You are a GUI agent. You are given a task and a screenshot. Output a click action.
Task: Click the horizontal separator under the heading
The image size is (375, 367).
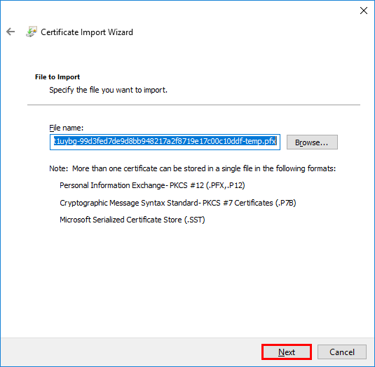point(193,105)
